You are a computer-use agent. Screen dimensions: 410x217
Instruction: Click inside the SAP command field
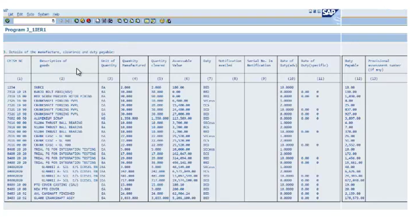coord(33,21)
